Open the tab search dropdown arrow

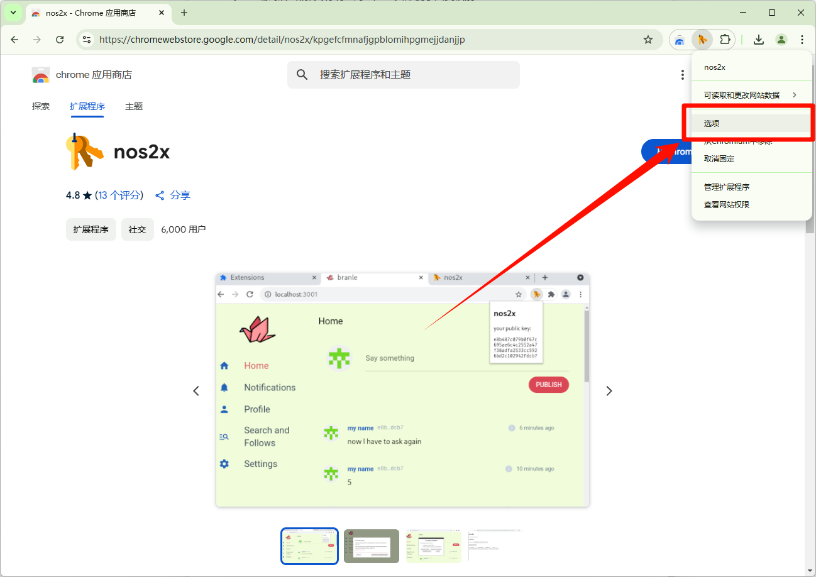pyautogui.click(x=13, y=13)
